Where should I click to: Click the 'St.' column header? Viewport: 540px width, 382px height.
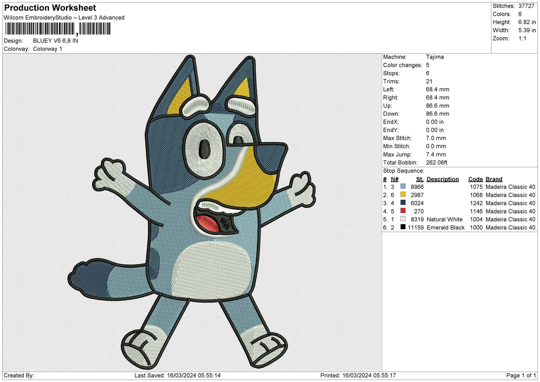pos(420,179)
